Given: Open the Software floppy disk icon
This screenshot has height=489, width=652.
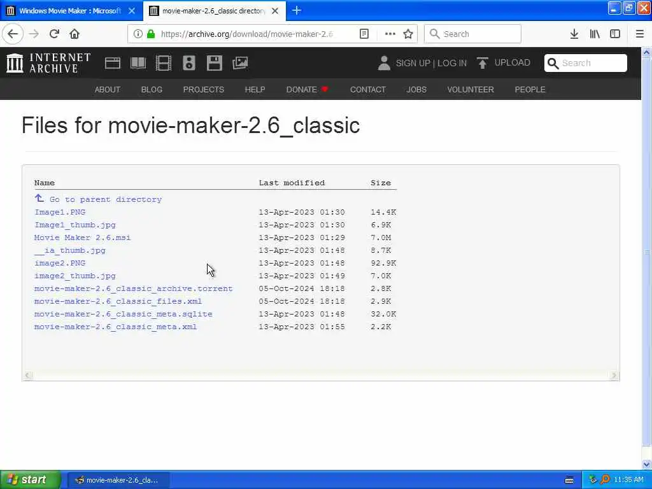Looking at the screenshot, I should 214,63.
